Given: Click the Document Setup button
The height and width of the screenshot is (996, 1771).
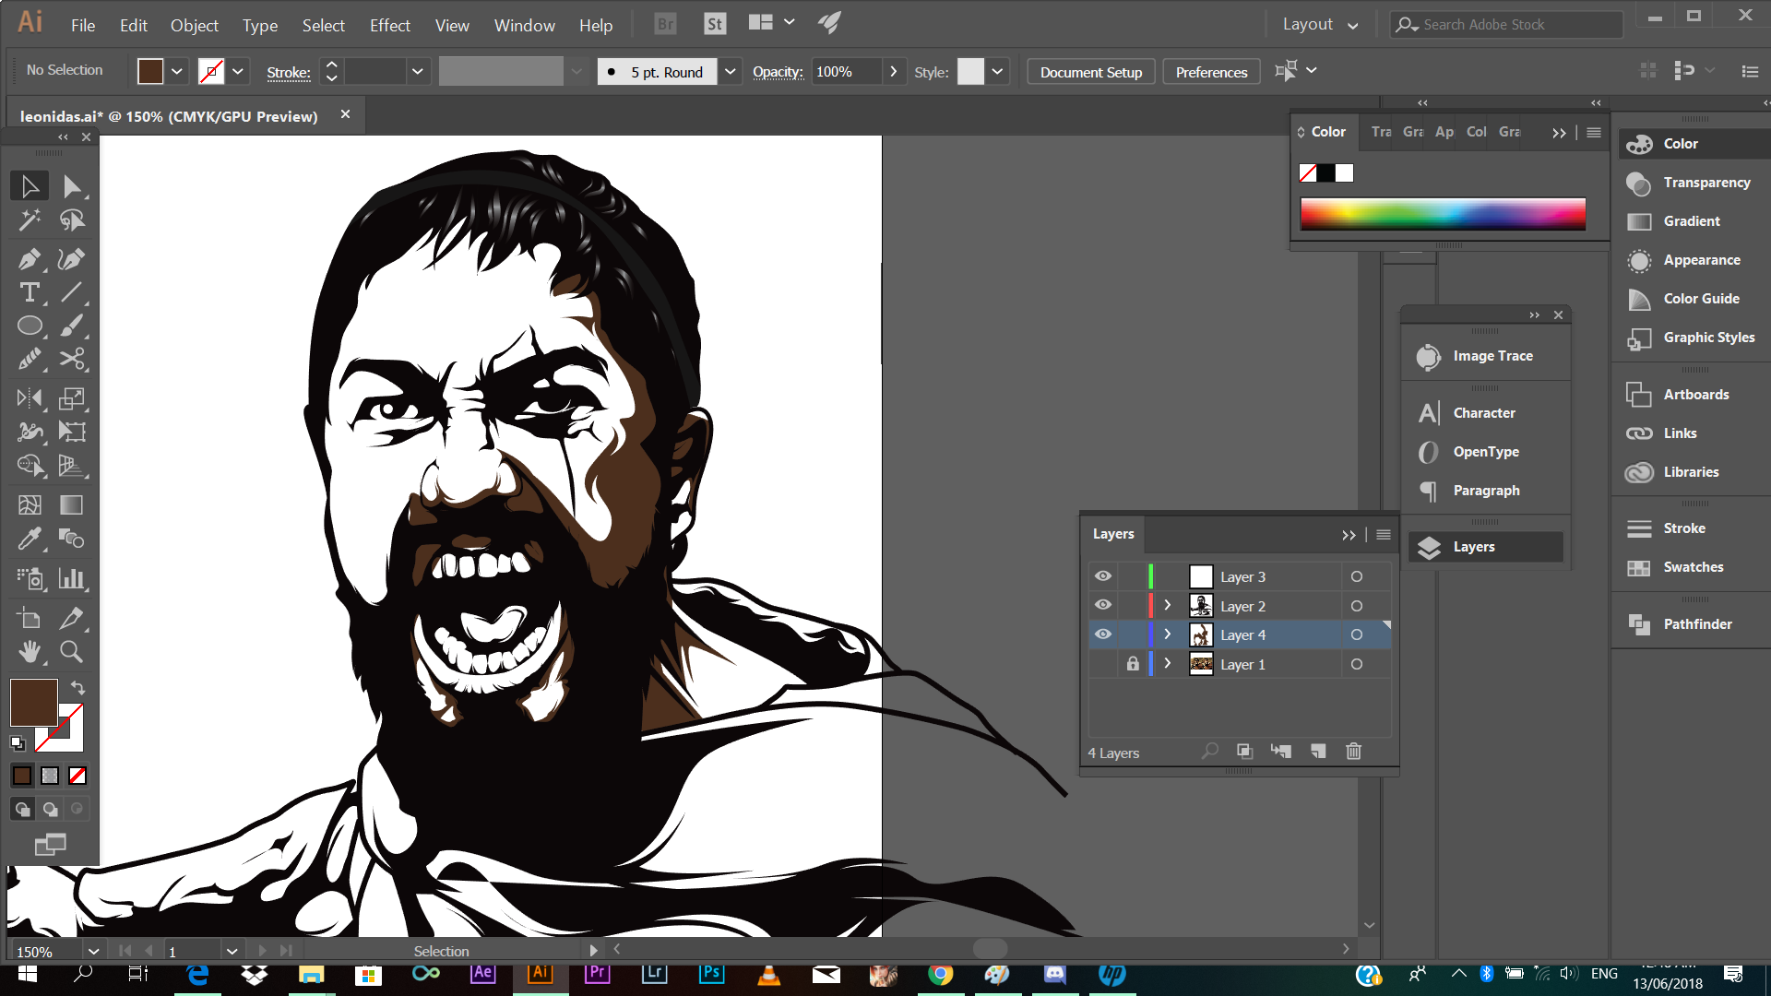Looking at the screenshot, I should pos(1090,72).
